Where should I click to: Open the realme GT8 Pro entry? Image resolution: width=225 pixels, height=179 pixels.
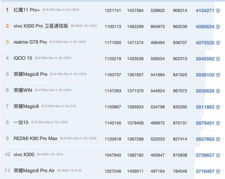[30, 42]
